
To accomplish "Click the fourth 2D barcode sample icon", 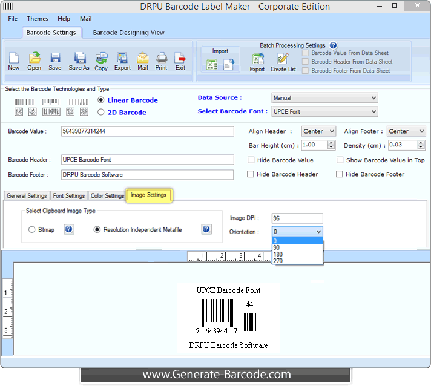I will tap(70, 111).
